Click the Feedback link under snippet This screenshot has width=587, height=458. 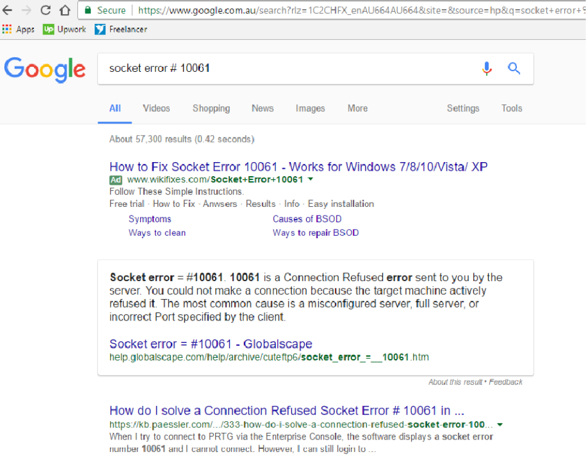coord(505,382)
